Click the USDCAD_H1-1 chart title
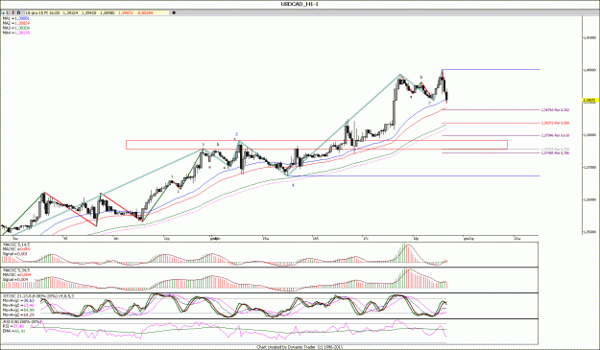This screenshot has height=350, width=600. pyautogui.click(x=300, y=4)
